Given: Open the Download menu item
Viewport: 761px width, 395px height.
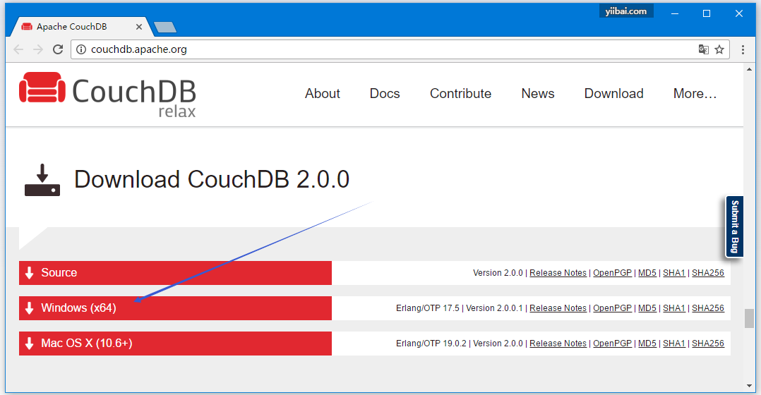Looking at the screenshot, I should (x=613, y=94).
